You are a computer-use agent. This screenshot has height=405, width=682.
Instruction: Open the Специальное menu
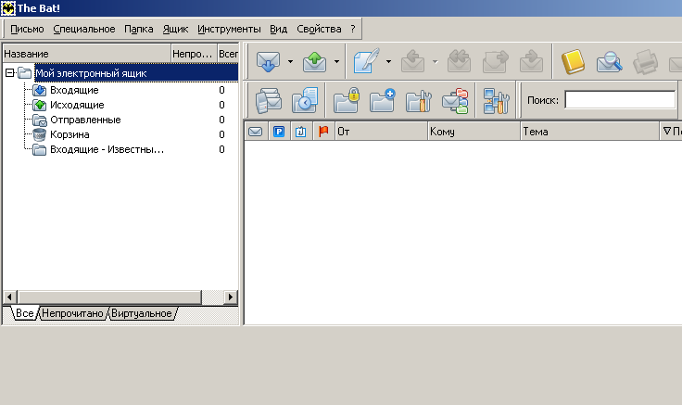[84, 29]
